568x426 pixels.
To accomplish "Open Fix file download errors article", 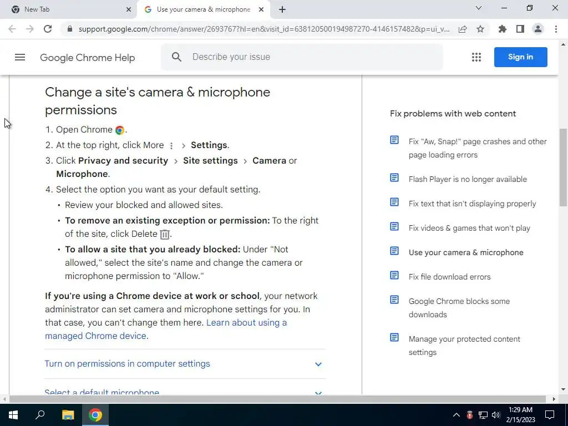I will [x=449, y=277].
